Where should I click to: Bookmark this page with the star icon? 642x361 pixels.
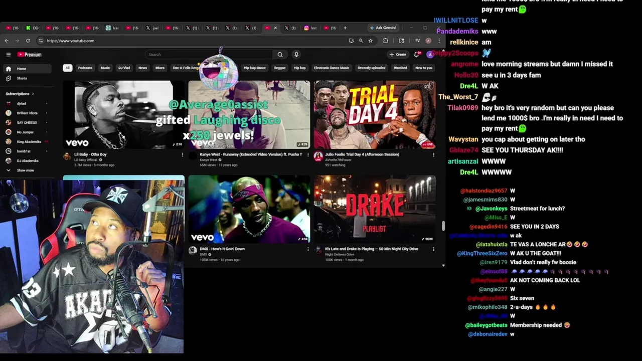coord(371,41)
